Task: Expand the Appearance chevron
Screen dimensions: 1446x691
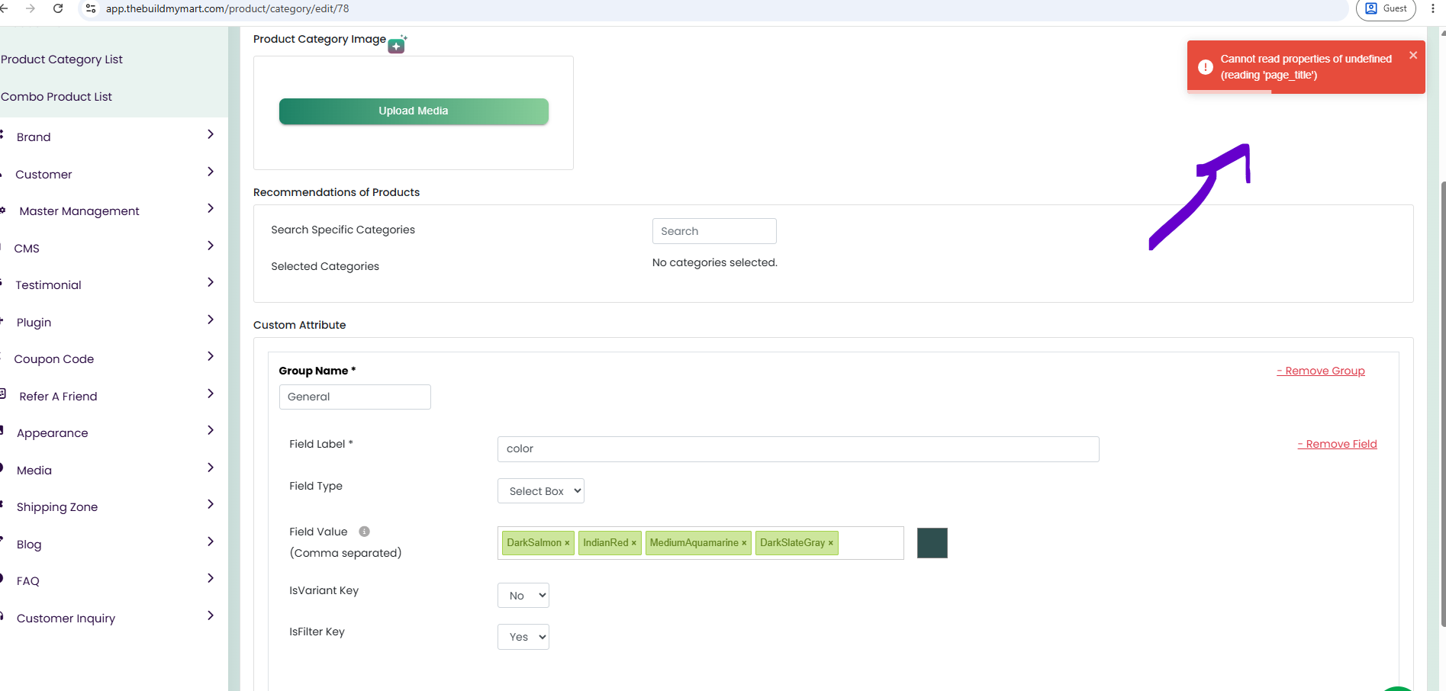Action: (211, 430)
